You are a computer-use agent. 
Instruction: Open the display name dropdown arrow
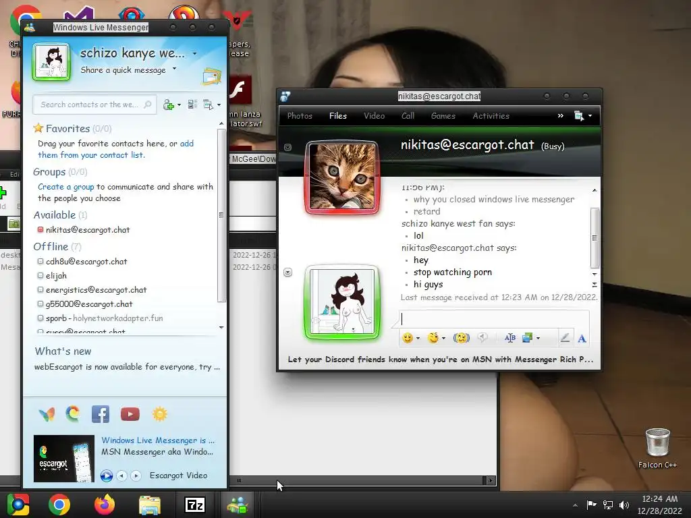tap(195, 54)
